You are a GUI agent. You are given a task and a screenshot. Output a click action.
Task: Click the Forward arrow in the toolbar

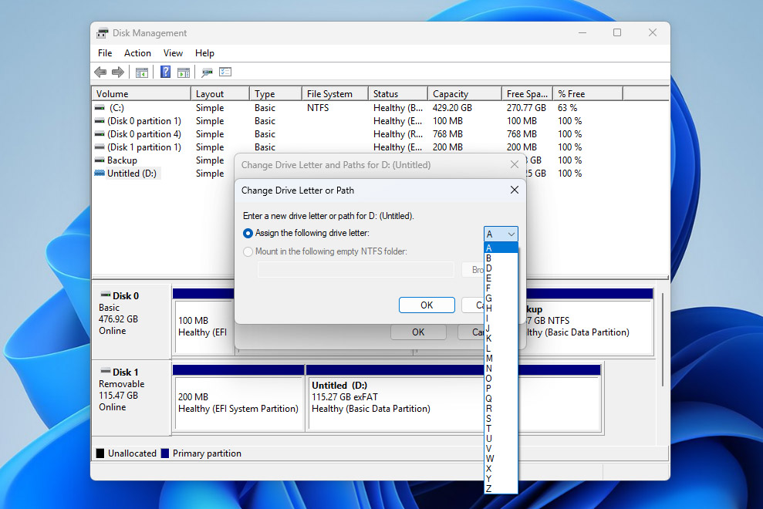click(118, 72)
